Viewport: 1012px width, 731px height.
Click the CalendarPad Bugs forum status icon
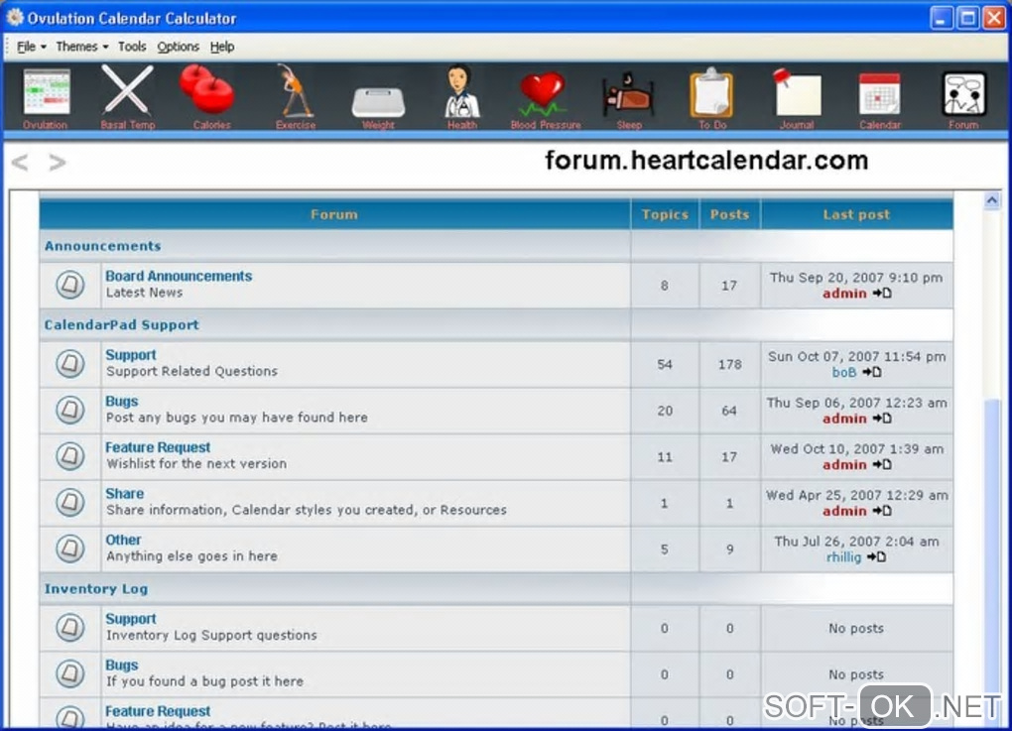(x=69, y=410)
